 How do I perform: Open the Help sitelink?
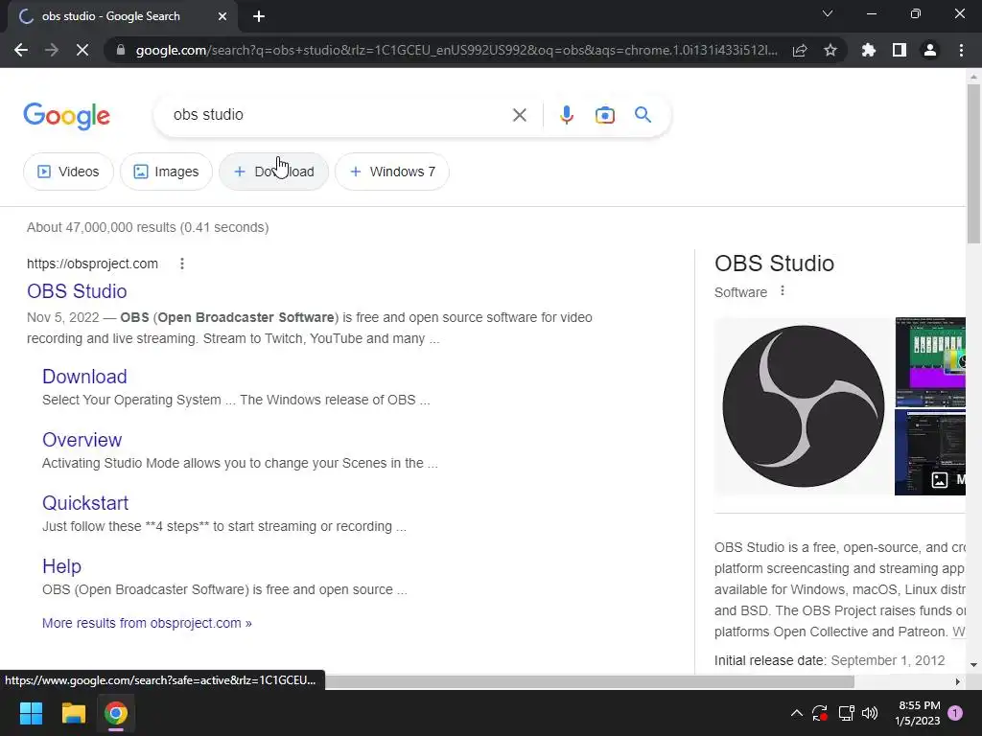coord(61,565)
